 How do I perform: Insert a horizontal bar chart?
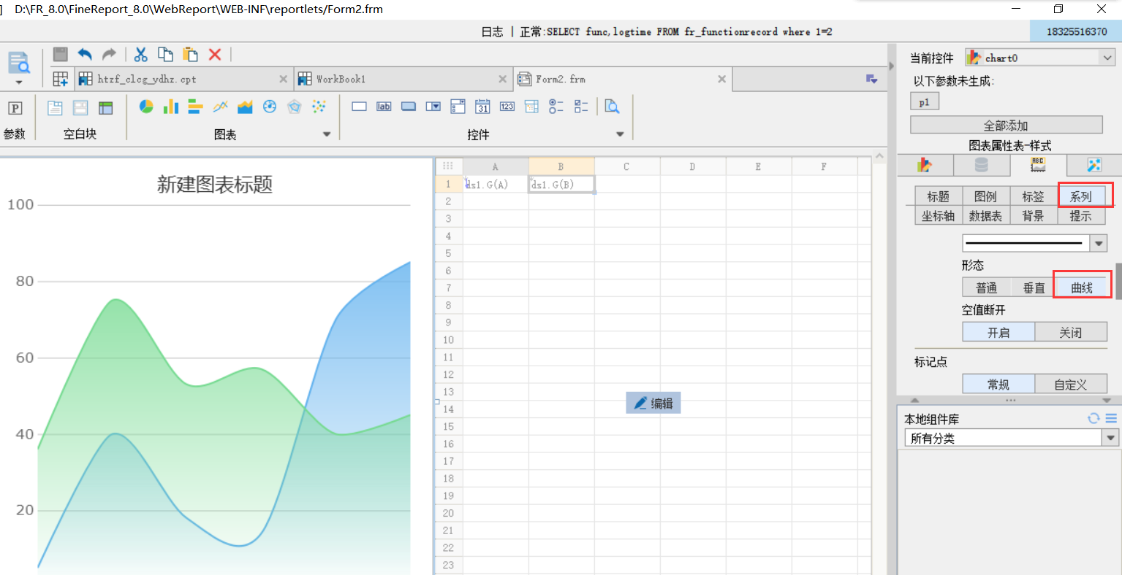(195, 107)
